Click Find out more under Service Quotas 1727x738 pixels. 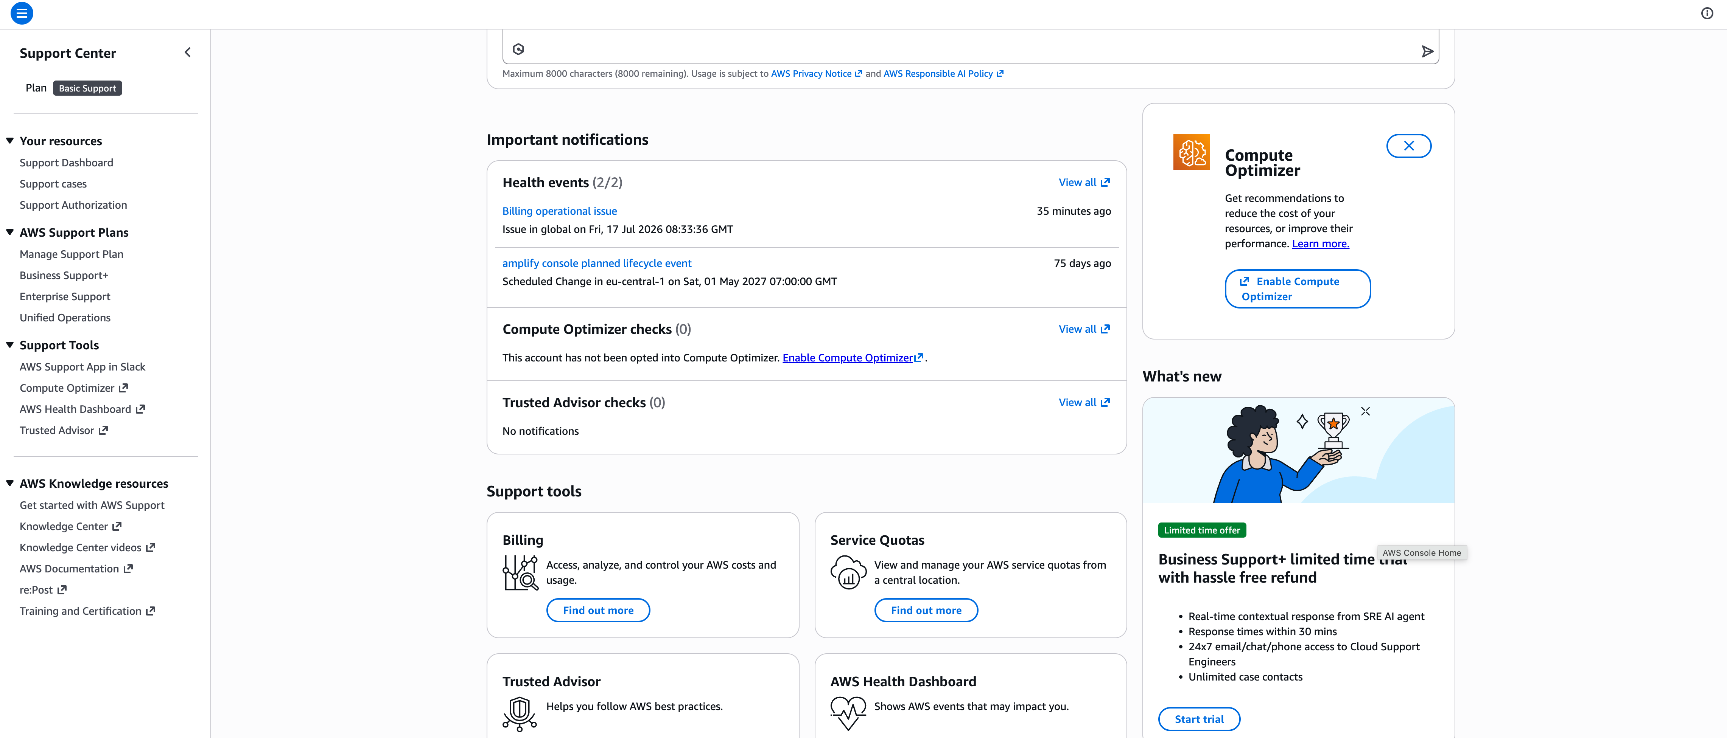tap(926, 610)
